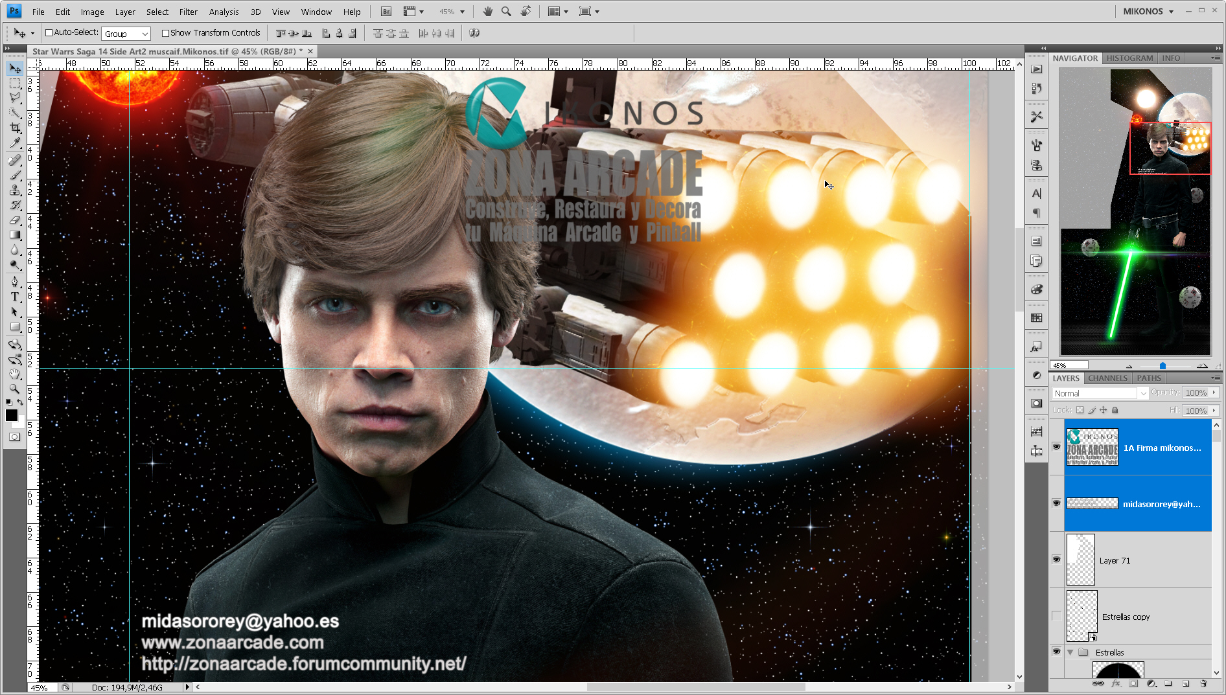This screenshot has width=1226, height=695.
Task: Launch Bridge from the options bar
Action: (386, 12)
